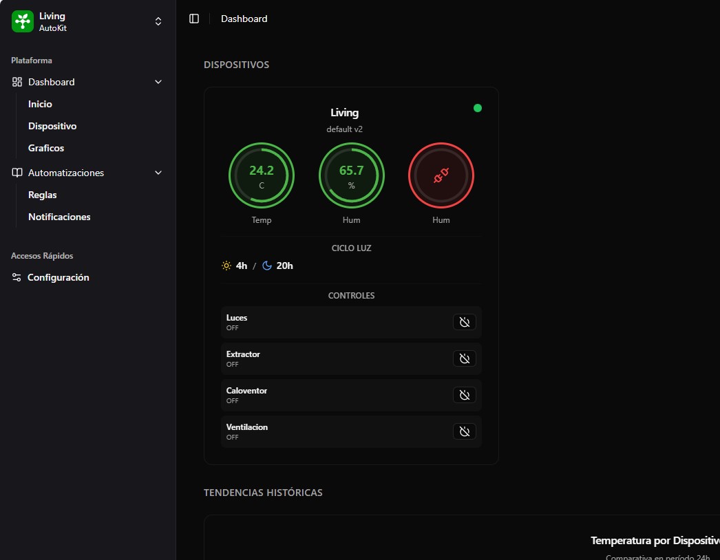Open the Notificaciones page link
720x560 pixels.
(59, 217)
